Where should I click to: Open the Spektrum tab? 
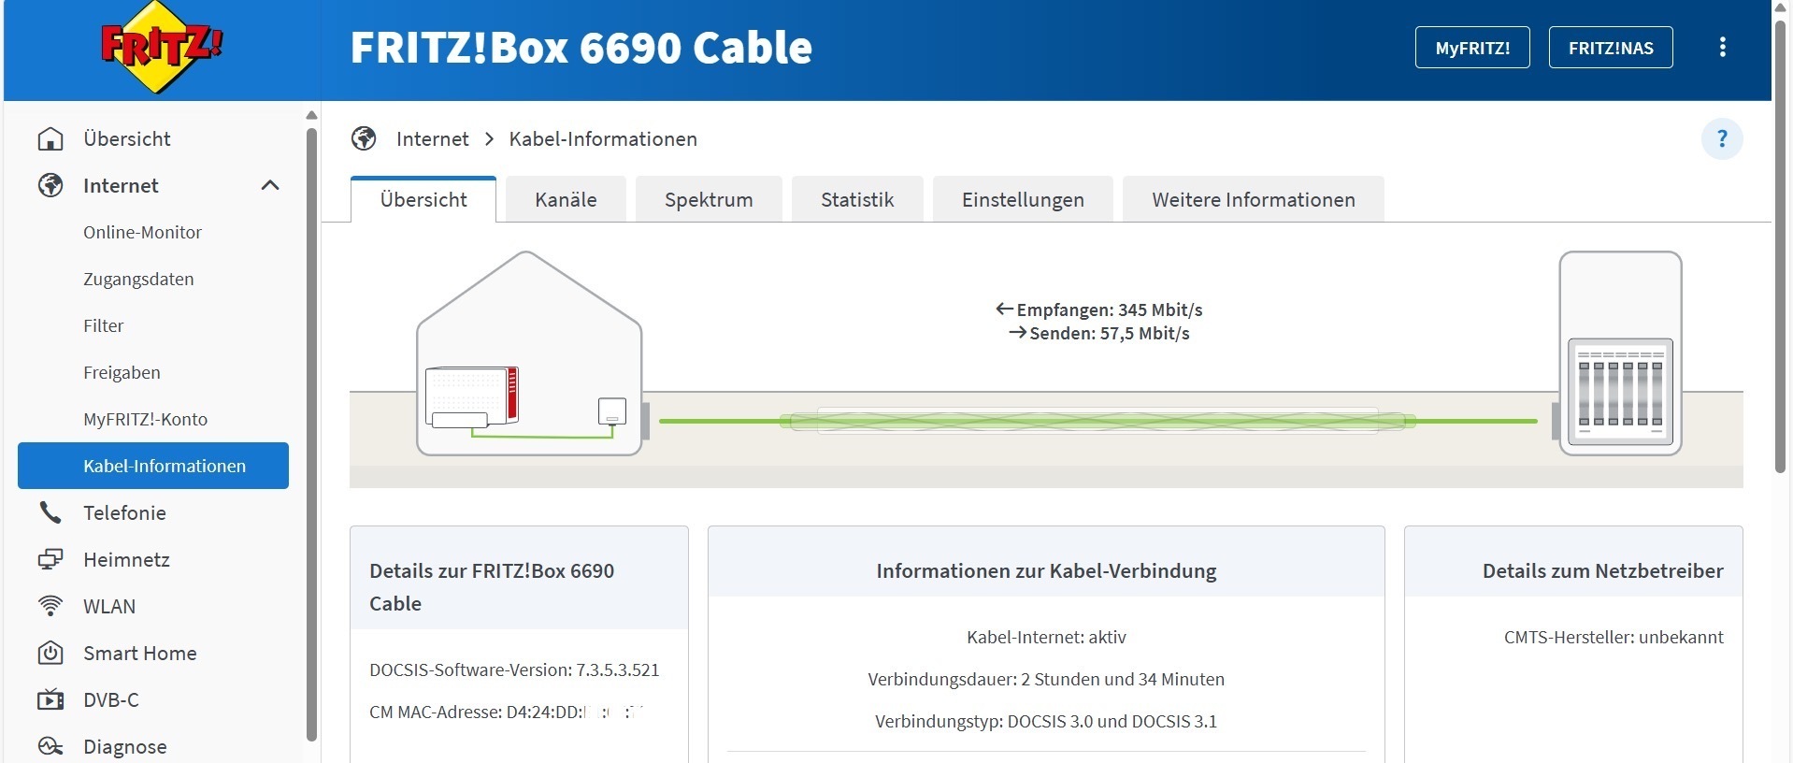click(709, 199)
